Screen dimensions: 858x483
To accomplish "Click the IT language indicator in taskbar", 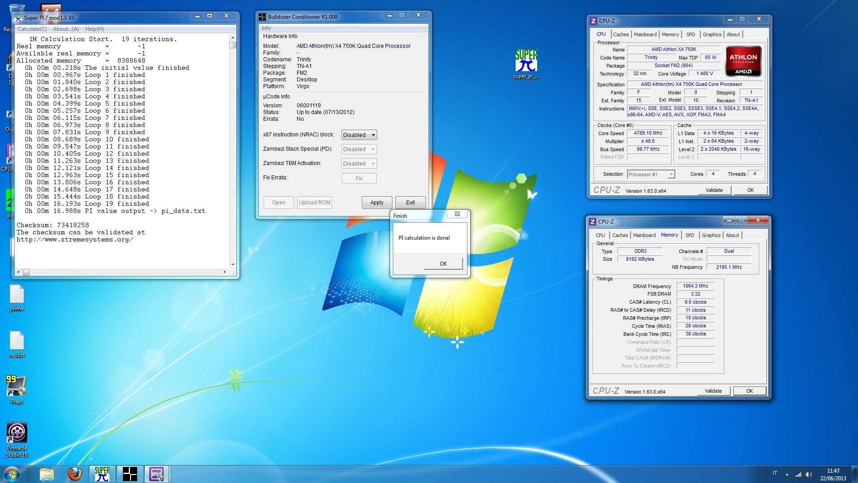I will (774, 473).
